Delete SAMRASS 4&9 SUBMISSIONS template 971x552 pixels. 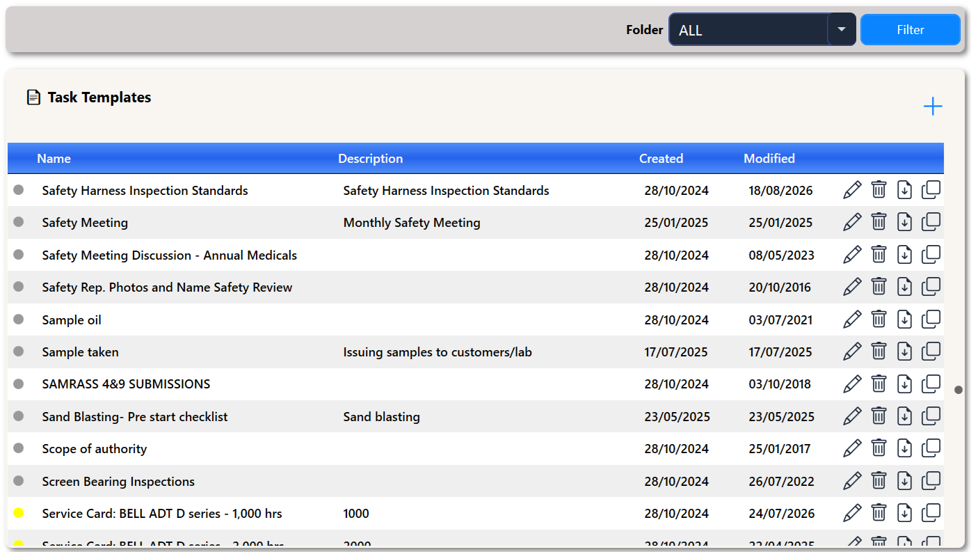click(879, 384)
